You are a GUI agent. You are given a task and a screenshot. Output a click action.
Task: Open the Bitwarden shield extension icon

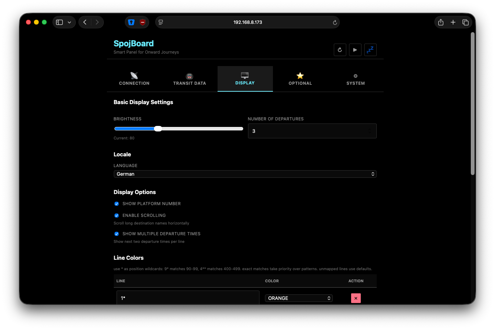pos(131,22)
